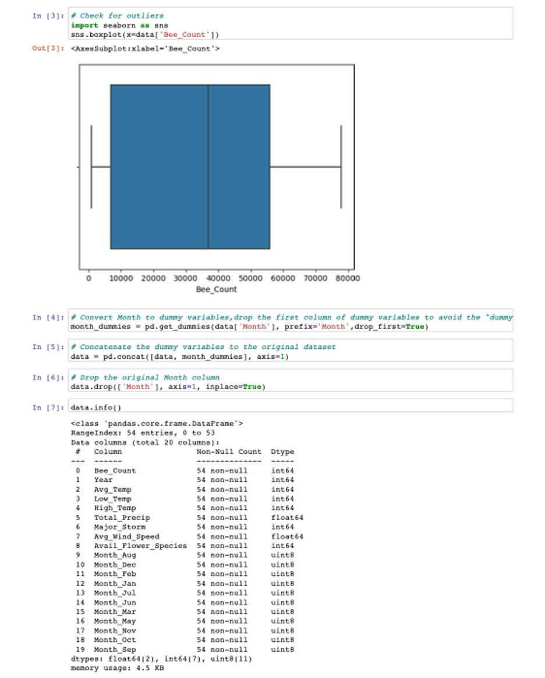Click the 'Out[3]:' output prompt
Viewport: 545px width, 678px height.
click(48, 48)
